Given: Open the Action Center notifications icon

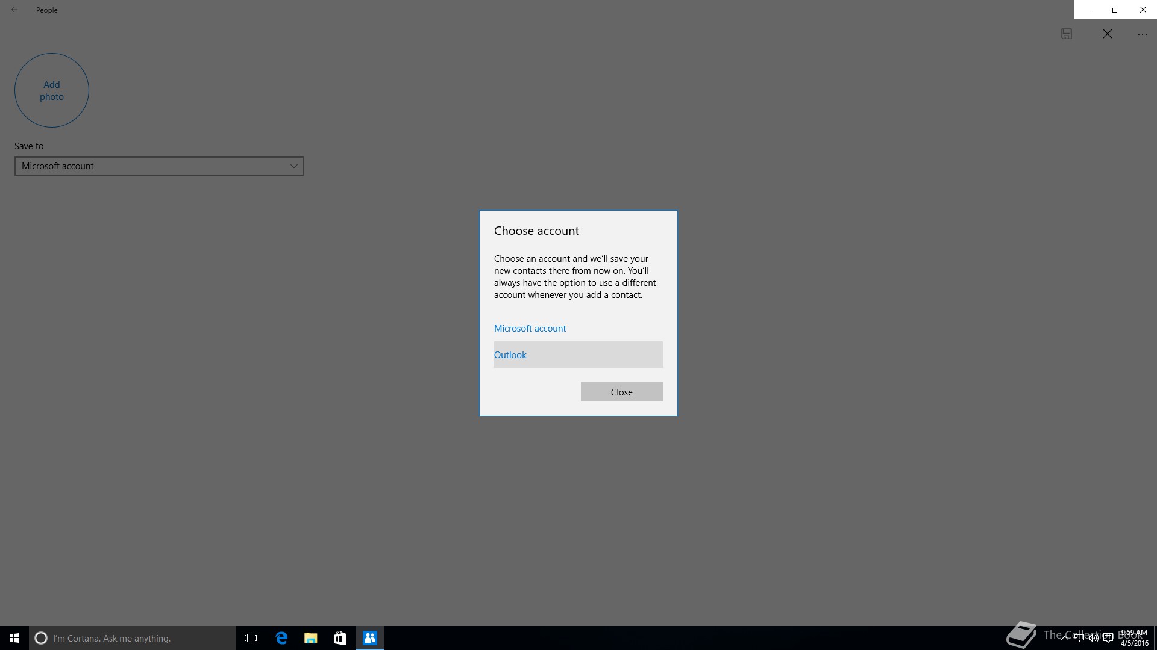Looking at the screenshot, I should (x=1108, y=639).
